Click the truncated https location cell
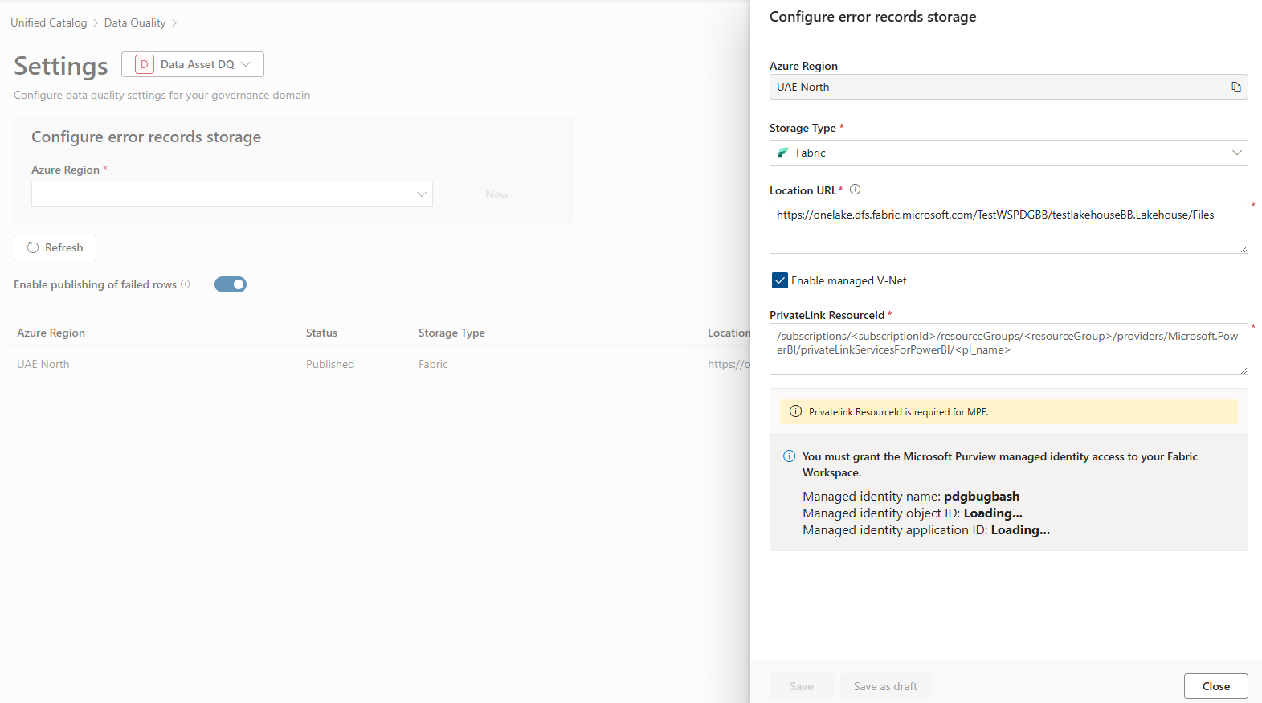This screenshot has height=703, width=1262. 729,364
